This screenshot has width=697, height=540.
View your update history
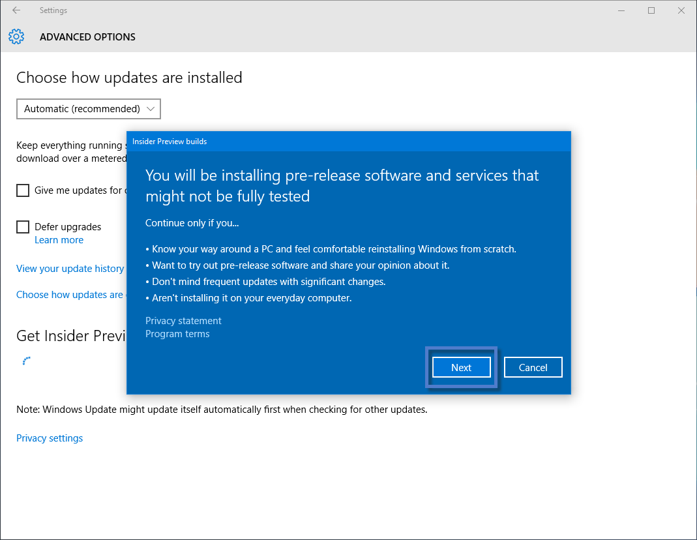(70, 268)
